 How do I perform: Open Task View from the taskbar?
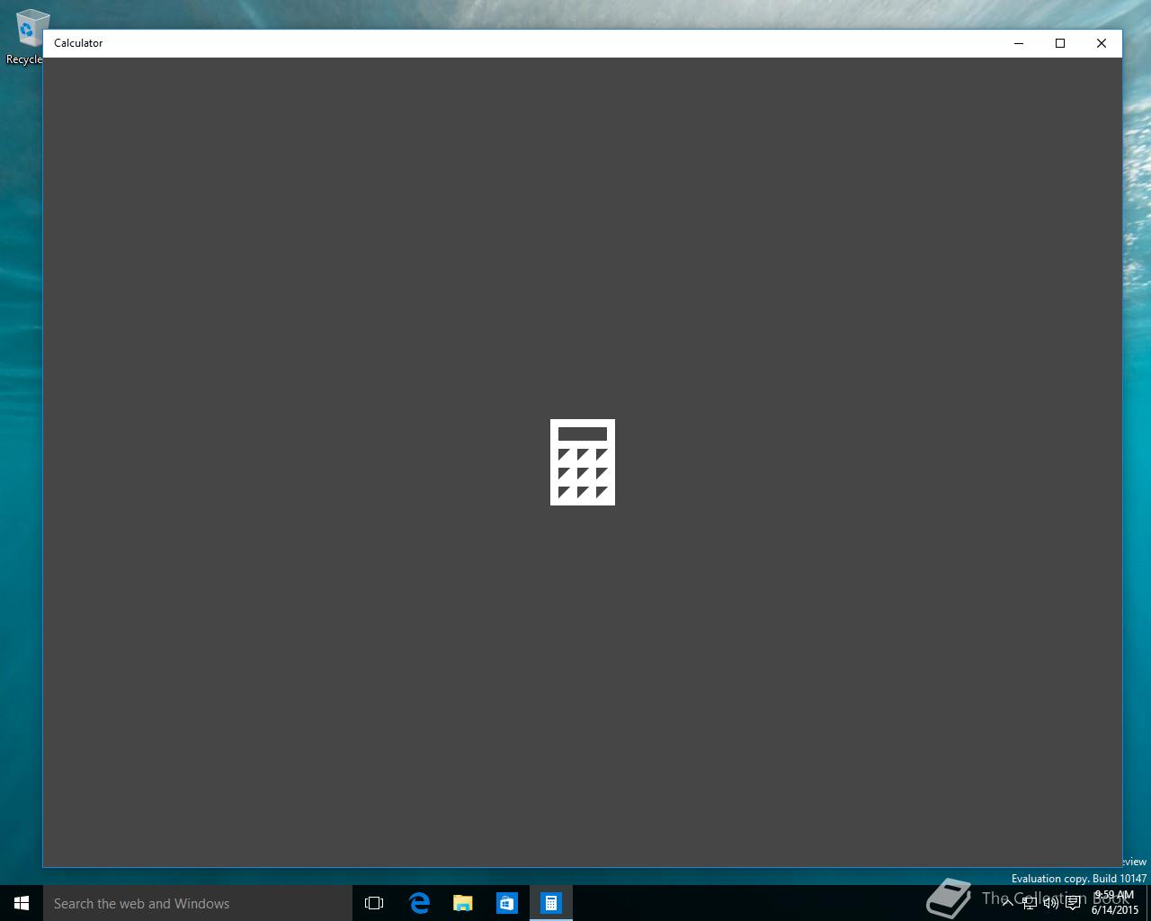pos(374,903)
